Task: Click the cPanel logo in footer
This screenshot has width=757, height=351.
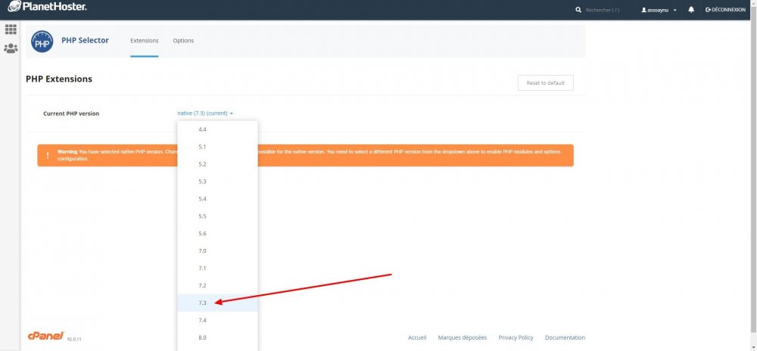Action: tap(46, 336)
